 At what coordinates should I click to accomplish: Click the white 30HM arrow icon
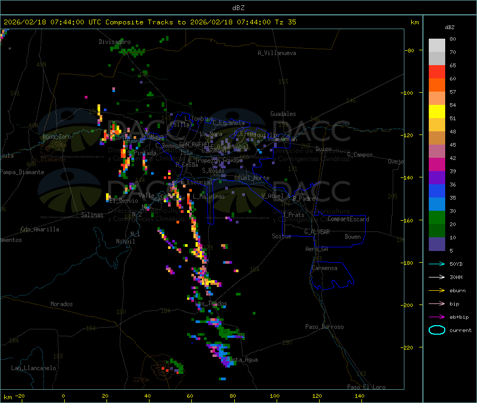[437, 277]
